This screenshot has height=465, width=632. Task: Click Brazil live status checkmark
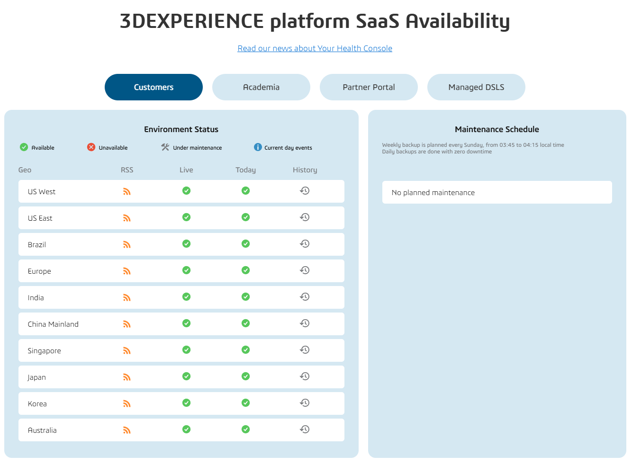(x=186, y=244)
